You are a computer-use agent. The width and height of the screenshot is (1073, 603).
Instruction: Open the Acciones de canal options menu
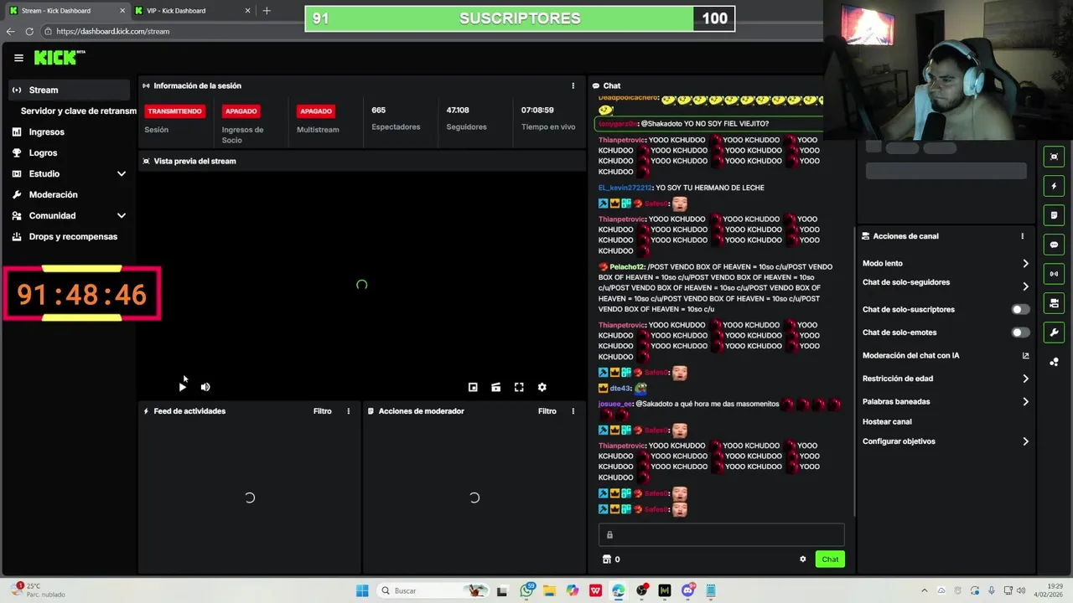tap(1023, 236)
